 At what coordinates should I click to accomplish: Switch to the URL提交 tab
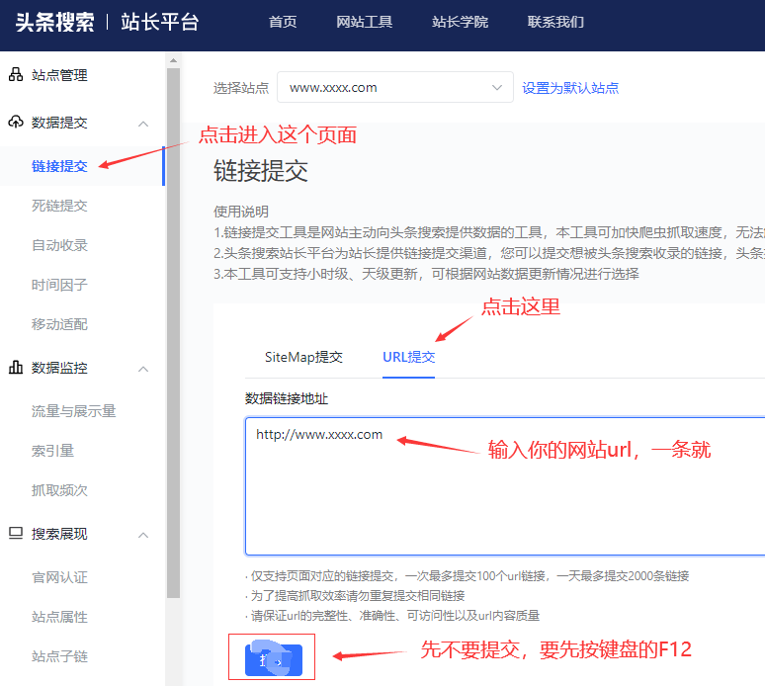[409, 357]
